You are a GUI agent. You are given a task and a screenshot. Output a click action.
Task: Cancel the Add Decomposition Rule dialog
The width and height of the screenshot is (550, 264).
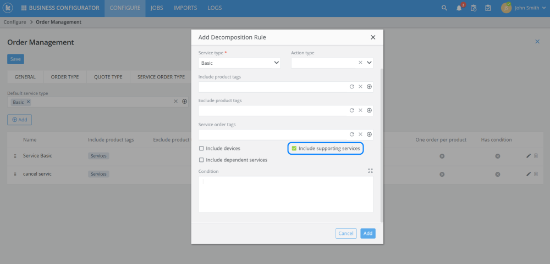pyautogui.click(x=346, y=233)
